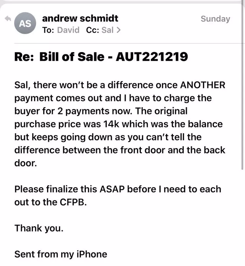
Task: Click the CFPB text in message
Action: coord(72,202)
